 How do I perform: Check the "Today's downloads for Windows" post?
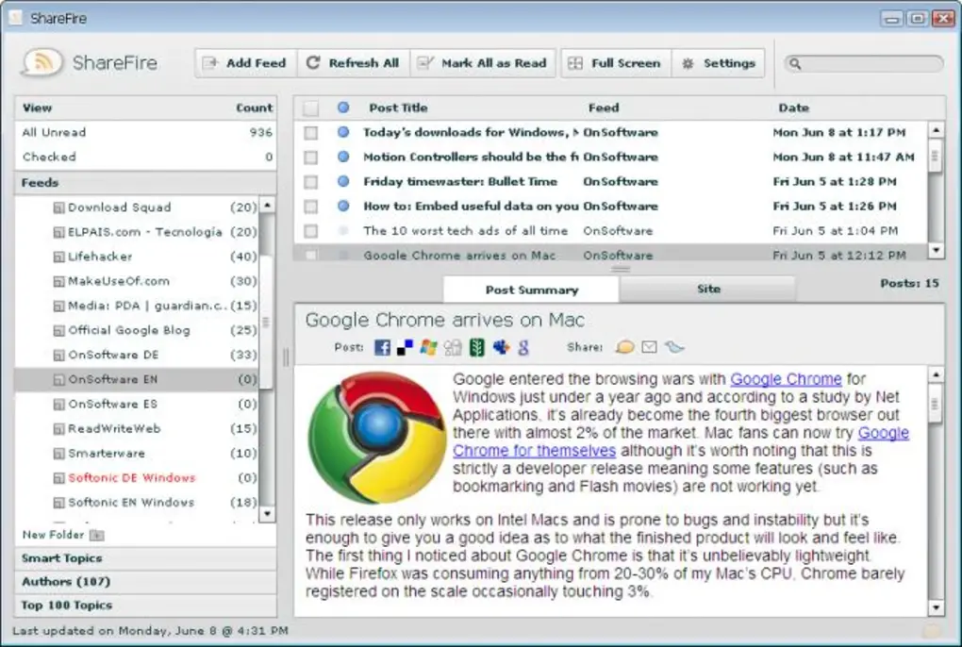311,132
